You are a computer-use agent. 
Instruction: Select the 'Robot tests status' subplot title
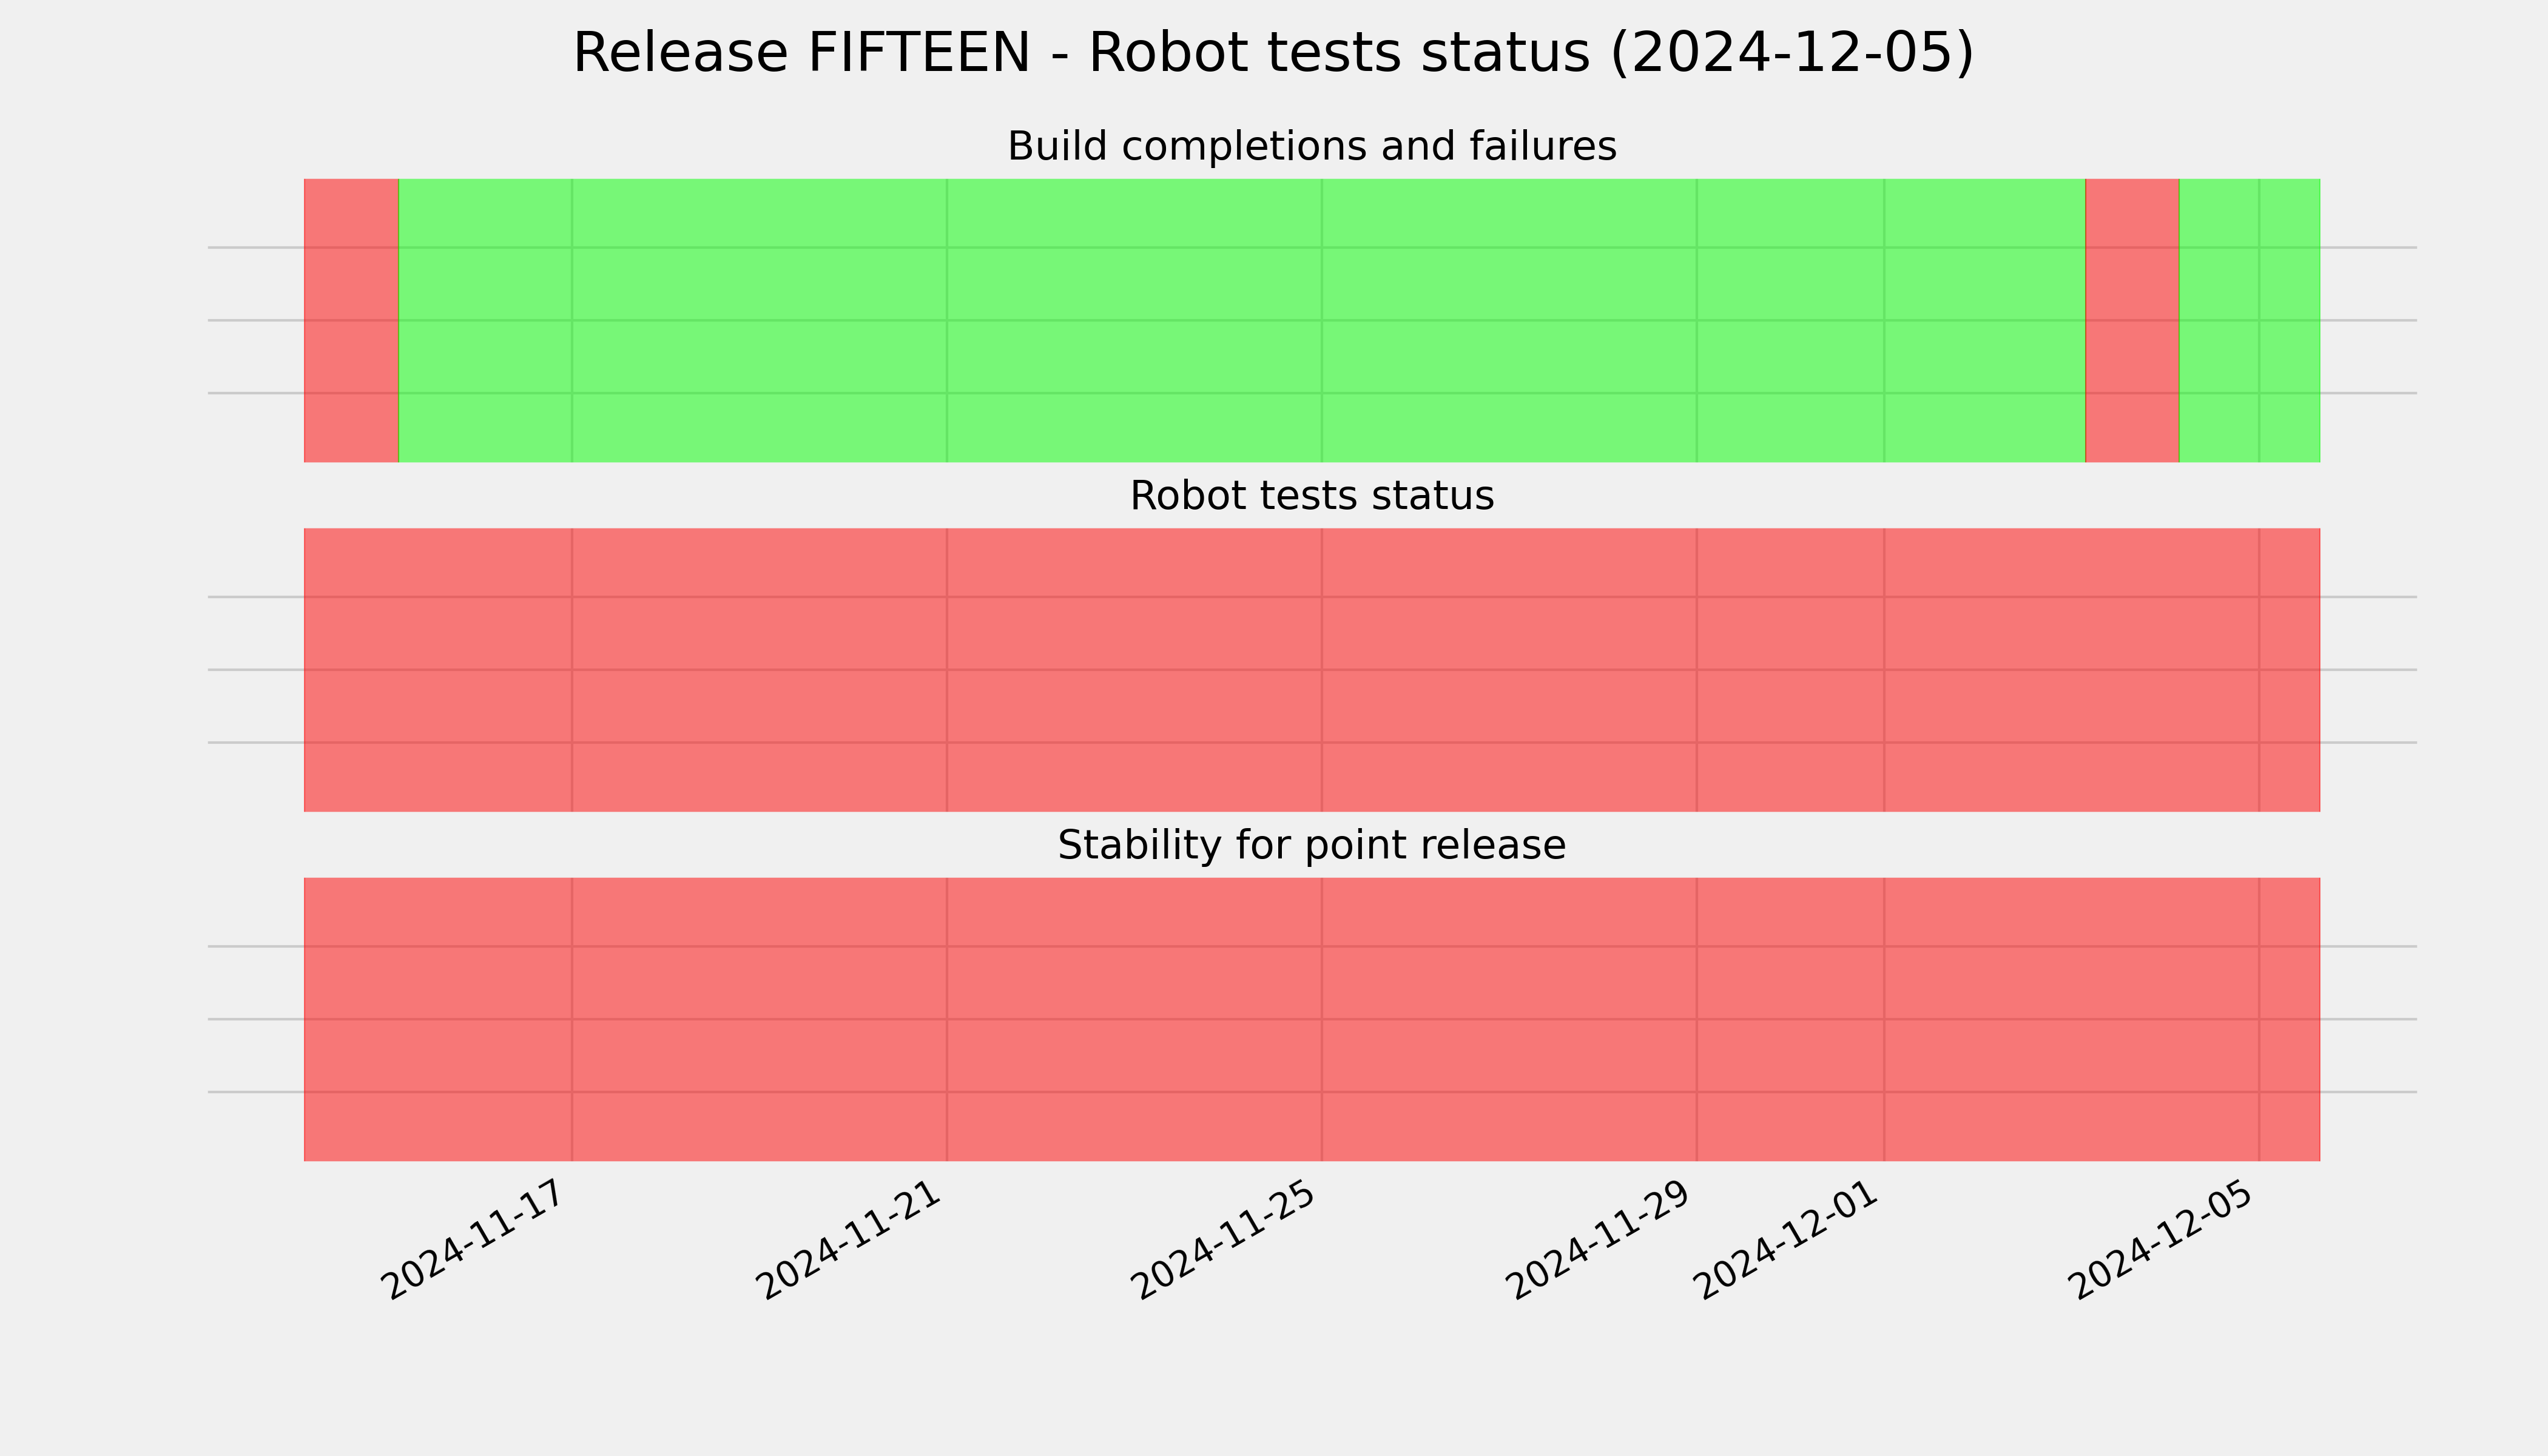[x=1311, y=496]
